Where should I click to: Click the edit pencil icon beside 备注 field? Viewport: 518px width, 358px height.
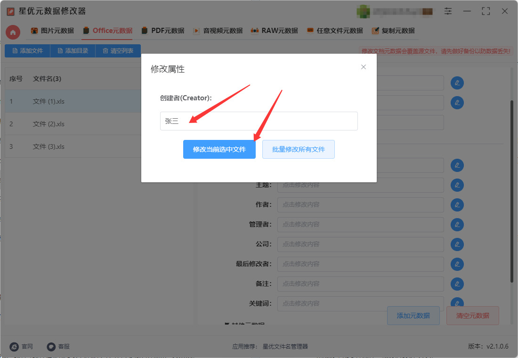pos(457,284)
